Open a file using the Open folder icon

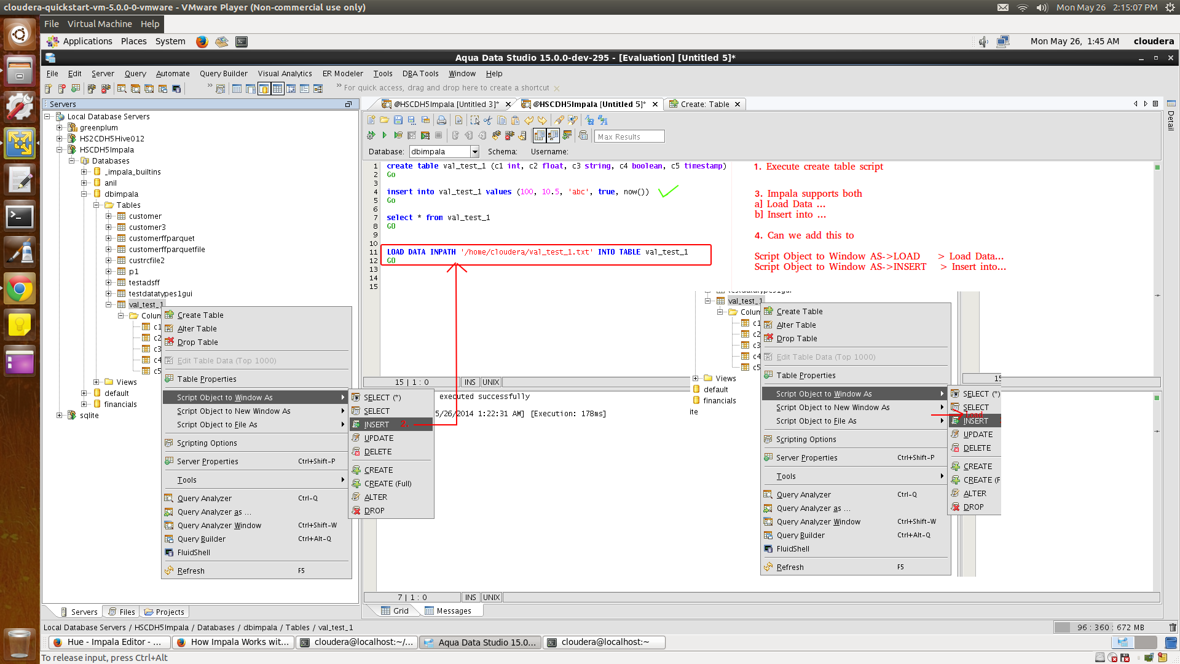point(384,121)
